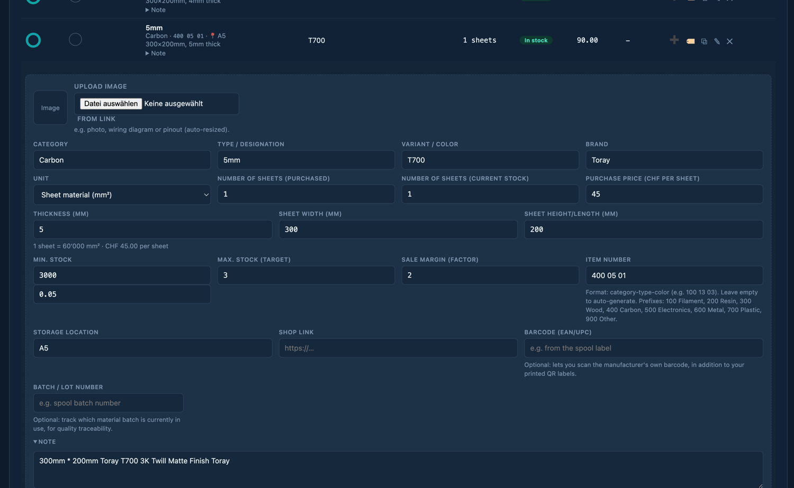Expand the Note under the 5mm row
Screen dimensions: 794x488
point(156,53)
